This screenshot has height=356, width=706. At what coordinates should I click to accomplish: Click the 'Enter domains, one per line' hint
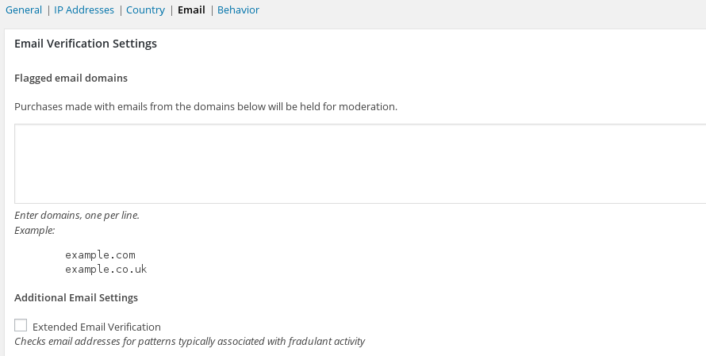tap(77, 215)
